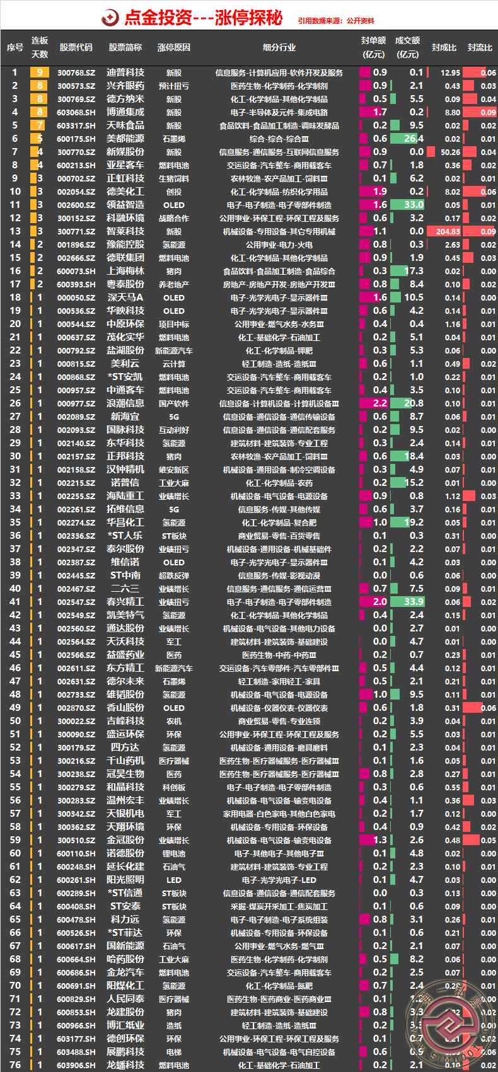The width and height of the screenshot is (498, 1072).
Task: Click the 连板天数 column header
Action: pos(40,48)
